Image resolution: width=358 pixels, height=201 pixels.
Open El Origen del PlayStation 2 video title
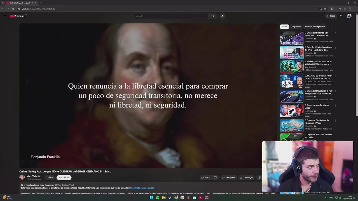[x=318, y=92]
